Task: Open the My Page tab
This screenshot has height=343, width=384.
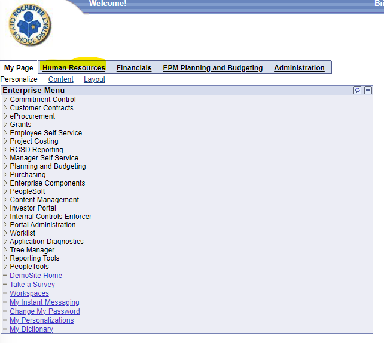Action: coord(19,67)
